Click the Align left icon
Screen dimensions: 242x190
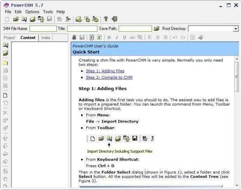tap(149, 37)
